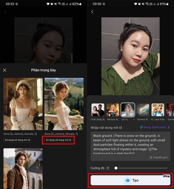Choose the XL cách điệu comic style

pyautogui.click(x=158, y=110)
